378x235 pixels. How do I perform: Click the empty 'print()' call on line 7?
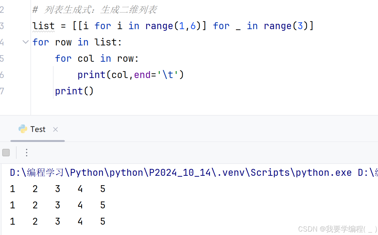(74, 91)
